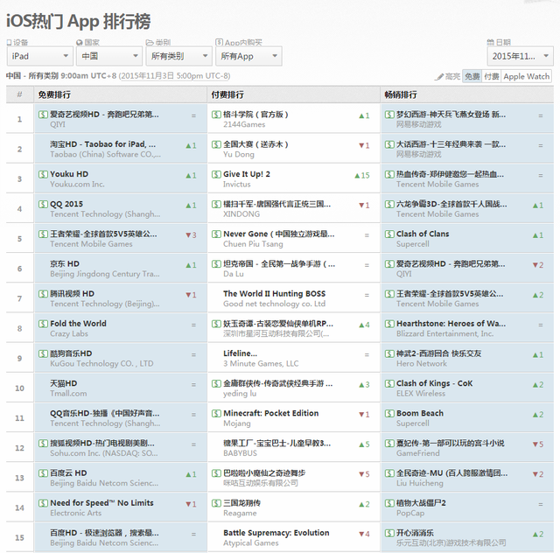Viewport: 560px width, 553px height.
Task: Open the 国家 中国 country dropdown
Action: [109, 56]
